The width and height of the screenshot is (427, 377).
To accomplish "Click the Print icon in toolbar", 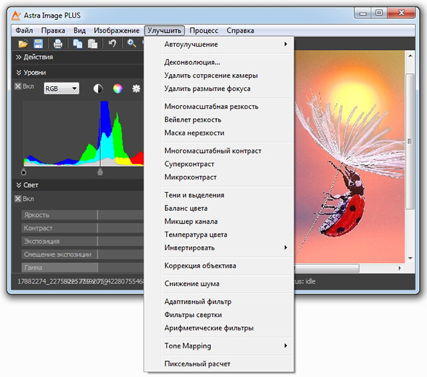I will tap(58, 44).
